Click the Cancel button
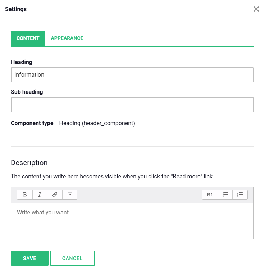This screenshot has height=277, width=265. point(72,258)
